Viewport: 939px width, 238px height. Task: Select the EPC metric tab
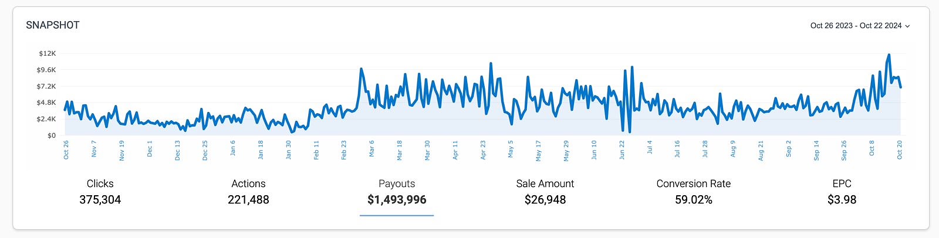842,192
